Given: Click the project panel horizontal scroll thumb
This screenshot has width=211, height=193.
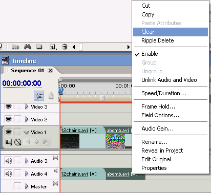Looking at the screenshot, I should coord(81,47).
